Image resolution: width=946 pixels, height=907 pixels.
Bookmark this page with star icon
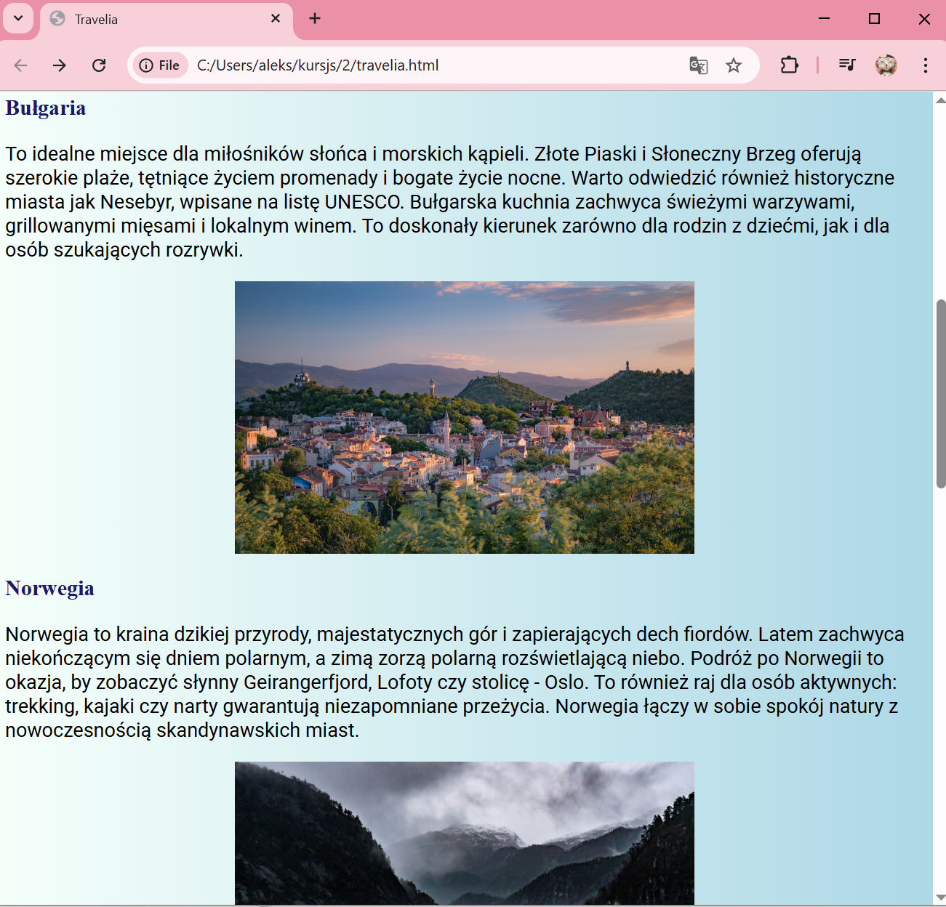tap(734, 65)
